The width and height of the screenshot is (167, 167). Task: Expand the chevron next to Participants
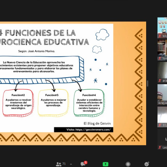click(x=71, y=164)
